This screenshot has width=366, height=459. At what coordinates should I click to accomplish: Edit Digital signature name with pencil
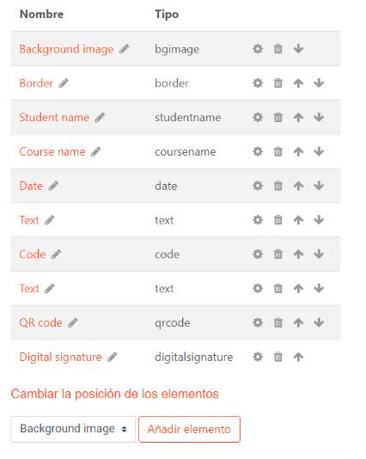112,357
